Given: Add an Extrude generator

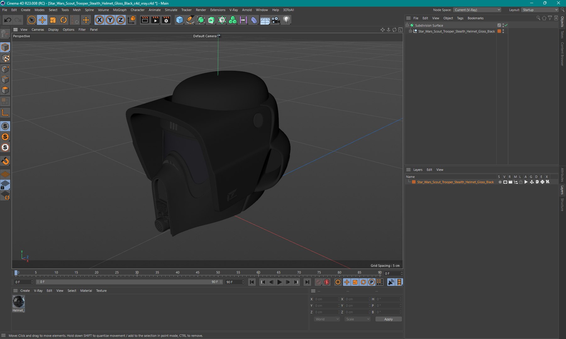Looking at the screenshot, I should tap(211, 20).
